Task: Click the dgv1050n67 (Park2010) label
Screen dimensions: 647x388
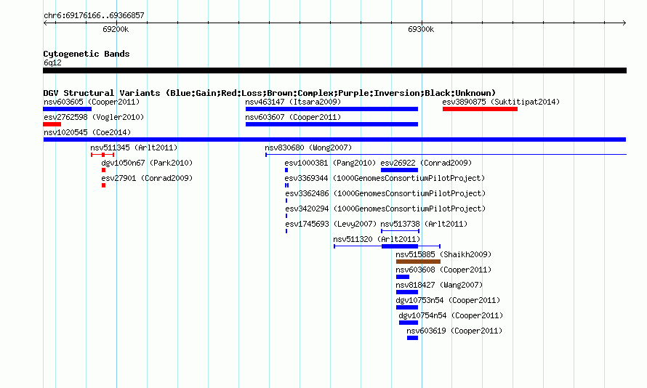Action: point(147,163)
